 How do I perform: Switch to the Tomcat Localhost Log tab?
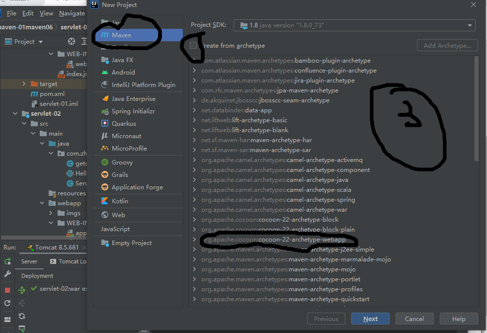point(68,261)
